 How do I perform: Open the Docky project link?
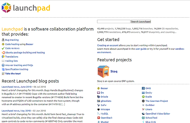click(x=149, y=93)
